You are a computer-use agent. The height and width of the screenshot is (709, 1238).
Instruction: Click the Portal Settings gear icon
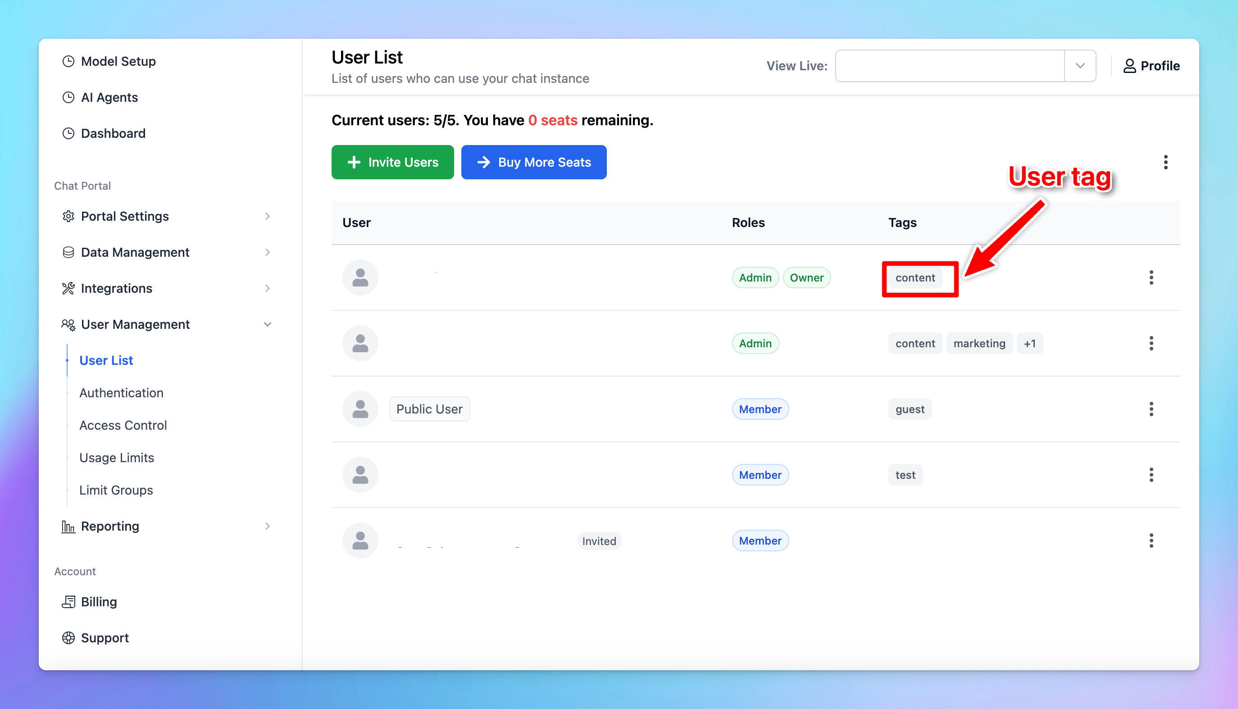67,216
